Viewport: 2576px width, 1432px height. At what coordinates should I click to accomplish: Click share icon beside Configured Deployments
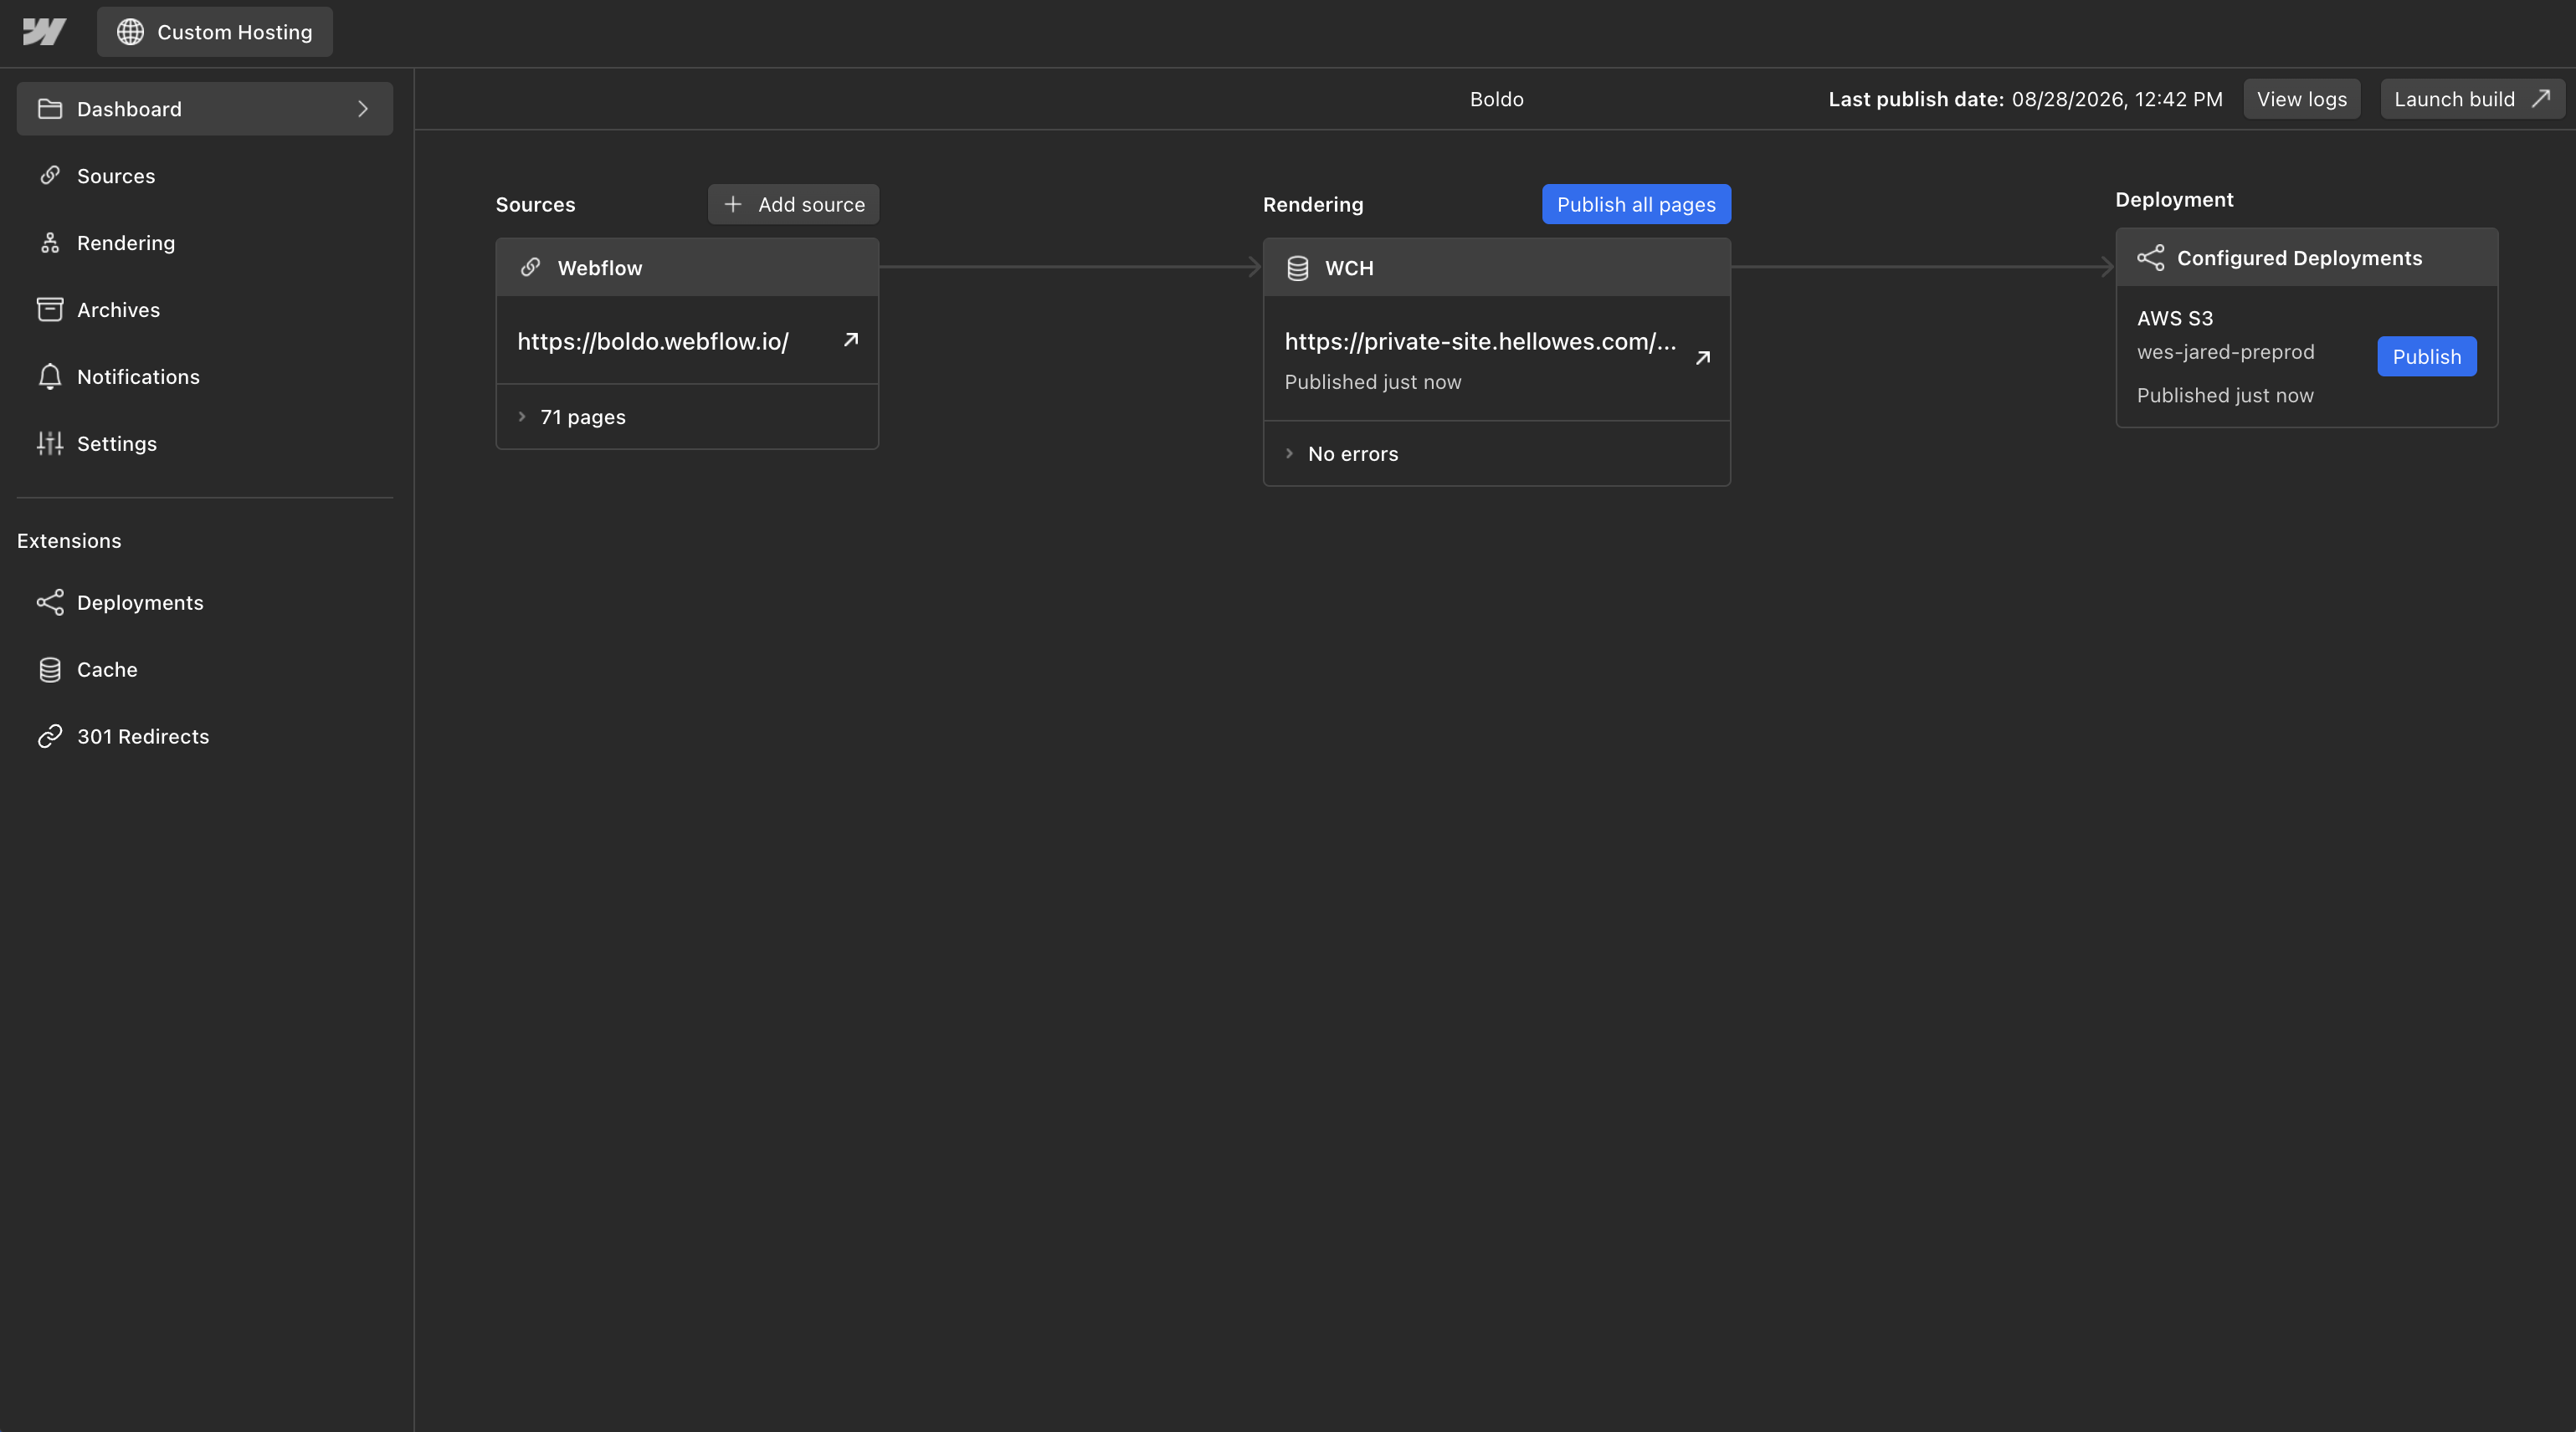(2150, 258)
